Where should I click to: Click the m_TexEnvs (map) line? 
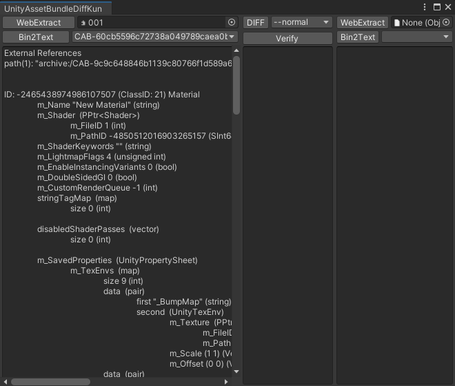[105, 271]
